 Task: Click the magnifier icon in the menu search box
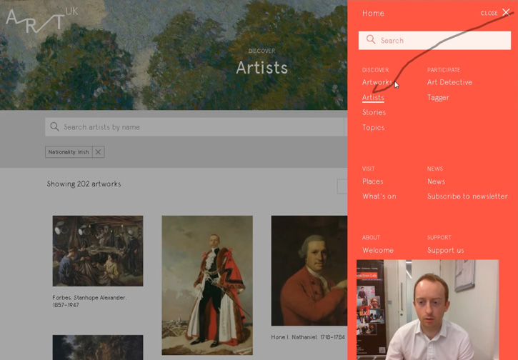coord(371,39)
